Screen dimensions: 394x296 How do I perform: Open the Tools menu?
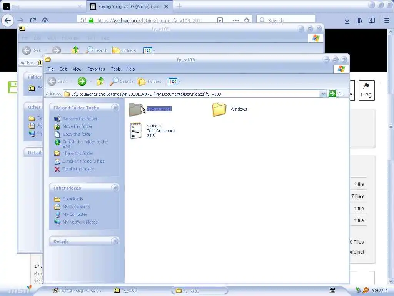click(x=115, y=69)
